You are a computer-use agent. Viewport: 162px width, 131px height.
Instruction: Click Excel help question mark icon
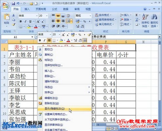(x=145, y=9)
